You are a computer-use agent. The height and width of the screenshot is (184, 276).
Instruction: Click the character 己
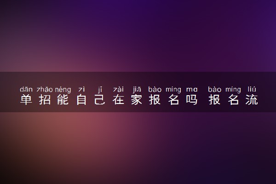(x=100, y=100)
